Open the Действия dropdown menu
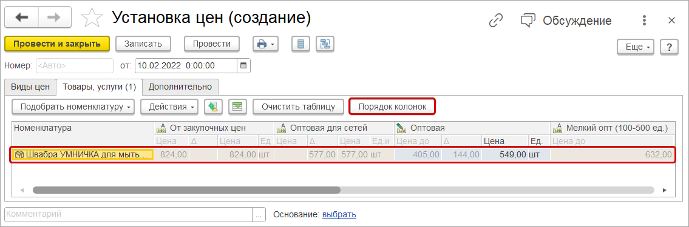Viewport: 689px width, 227px height. click(x=169, y=107)
